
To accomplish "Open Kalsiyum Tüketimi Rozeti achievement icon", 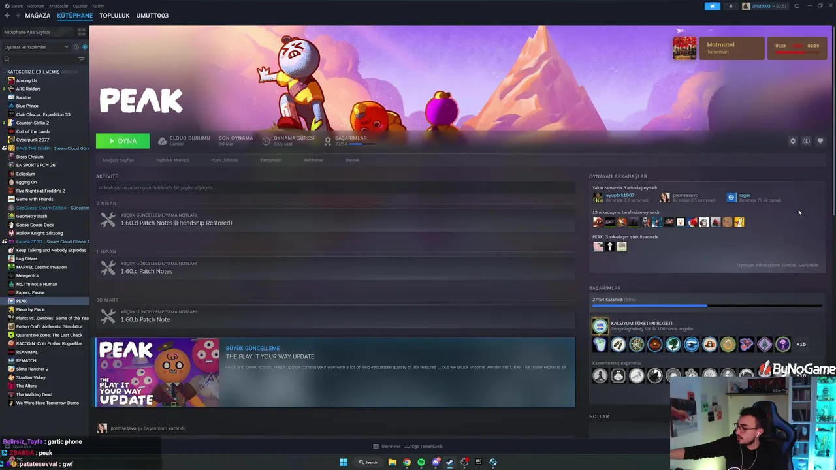I will click(x=600, y=326).
